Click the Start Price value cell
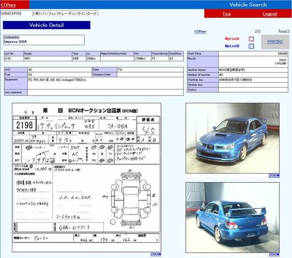This screenshot has width=292, height=258. 253,54
